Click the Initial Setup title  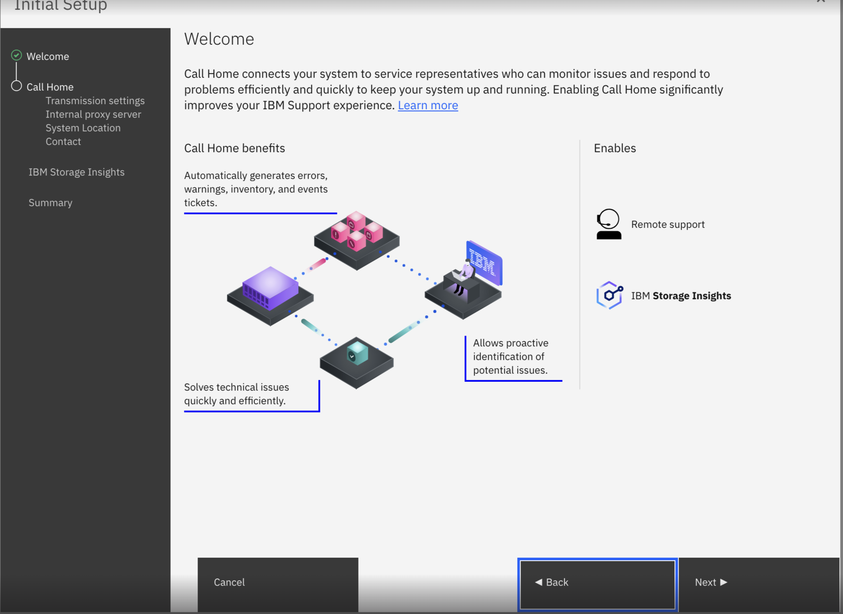pos(60,5)
